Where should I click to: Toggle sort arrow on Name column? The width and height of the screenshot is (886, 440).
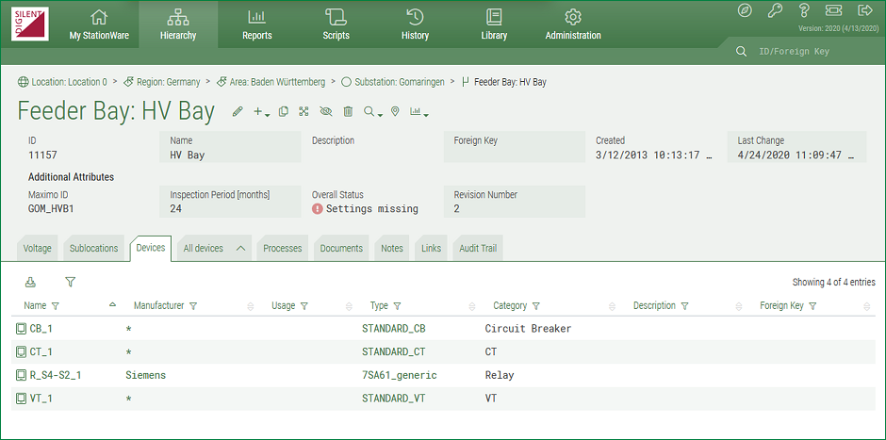113,305
